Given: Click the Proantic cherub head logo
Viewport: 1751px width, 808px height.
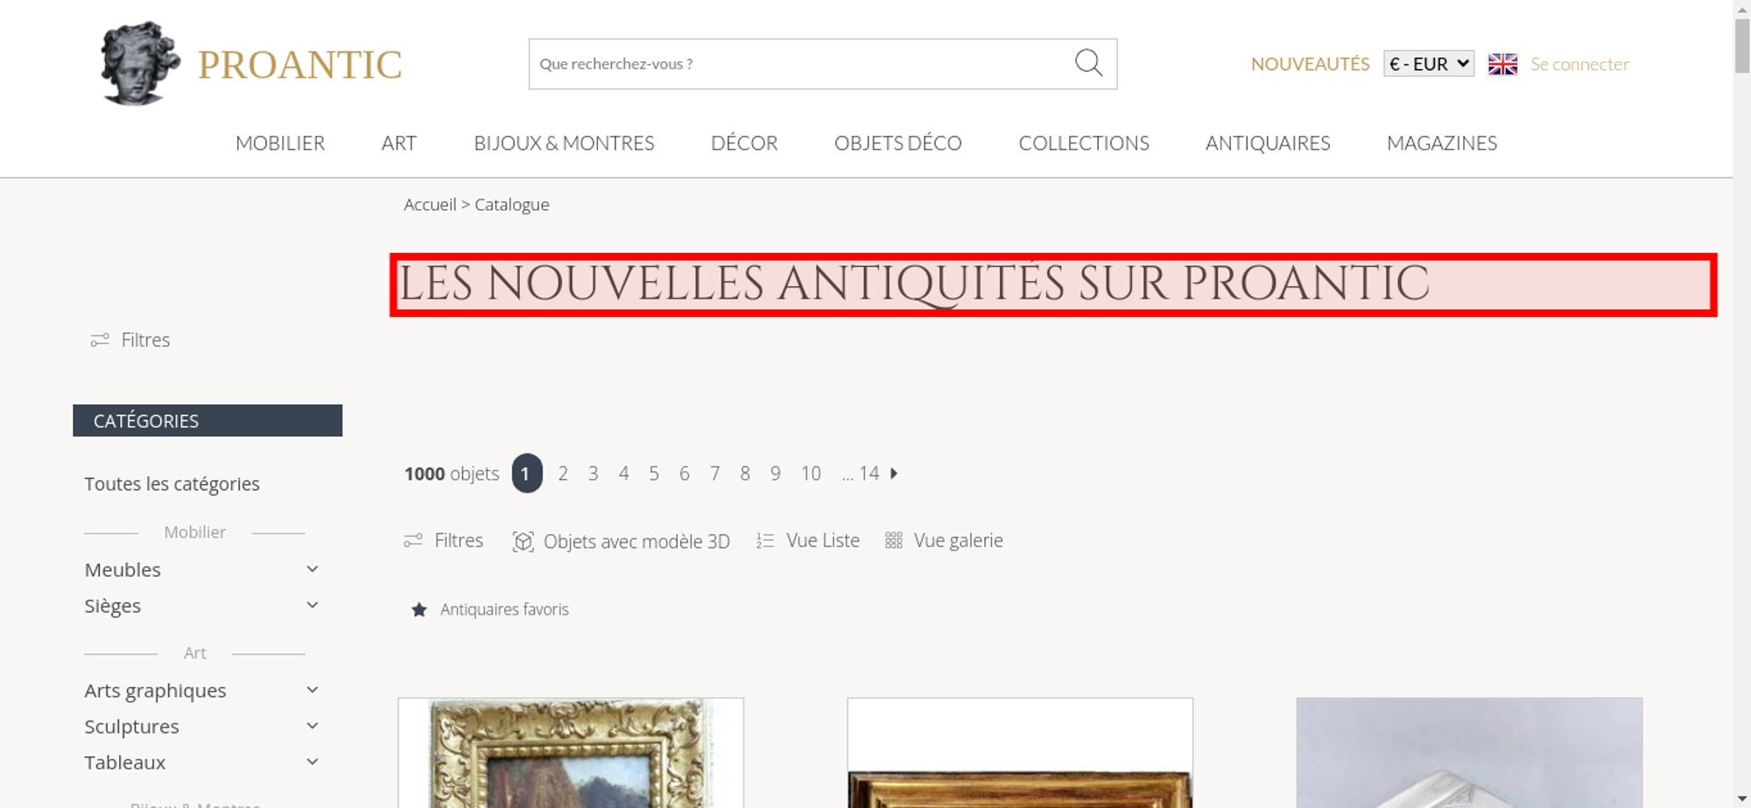Looking at the screenshot, I should coord(140,63).
